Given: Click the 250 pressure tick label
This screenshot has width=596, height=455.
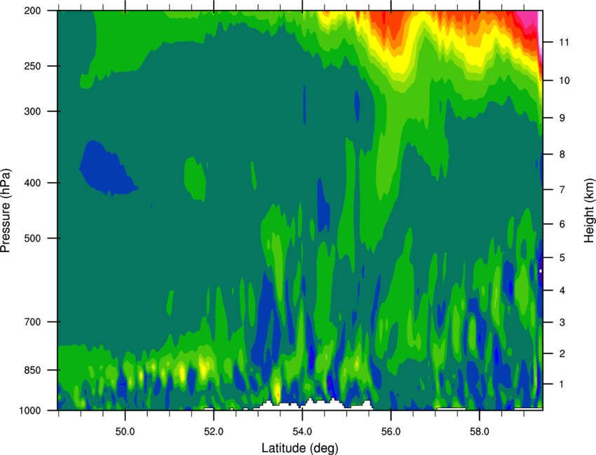Looking at the screenshot, I should (x=33, y=66).
